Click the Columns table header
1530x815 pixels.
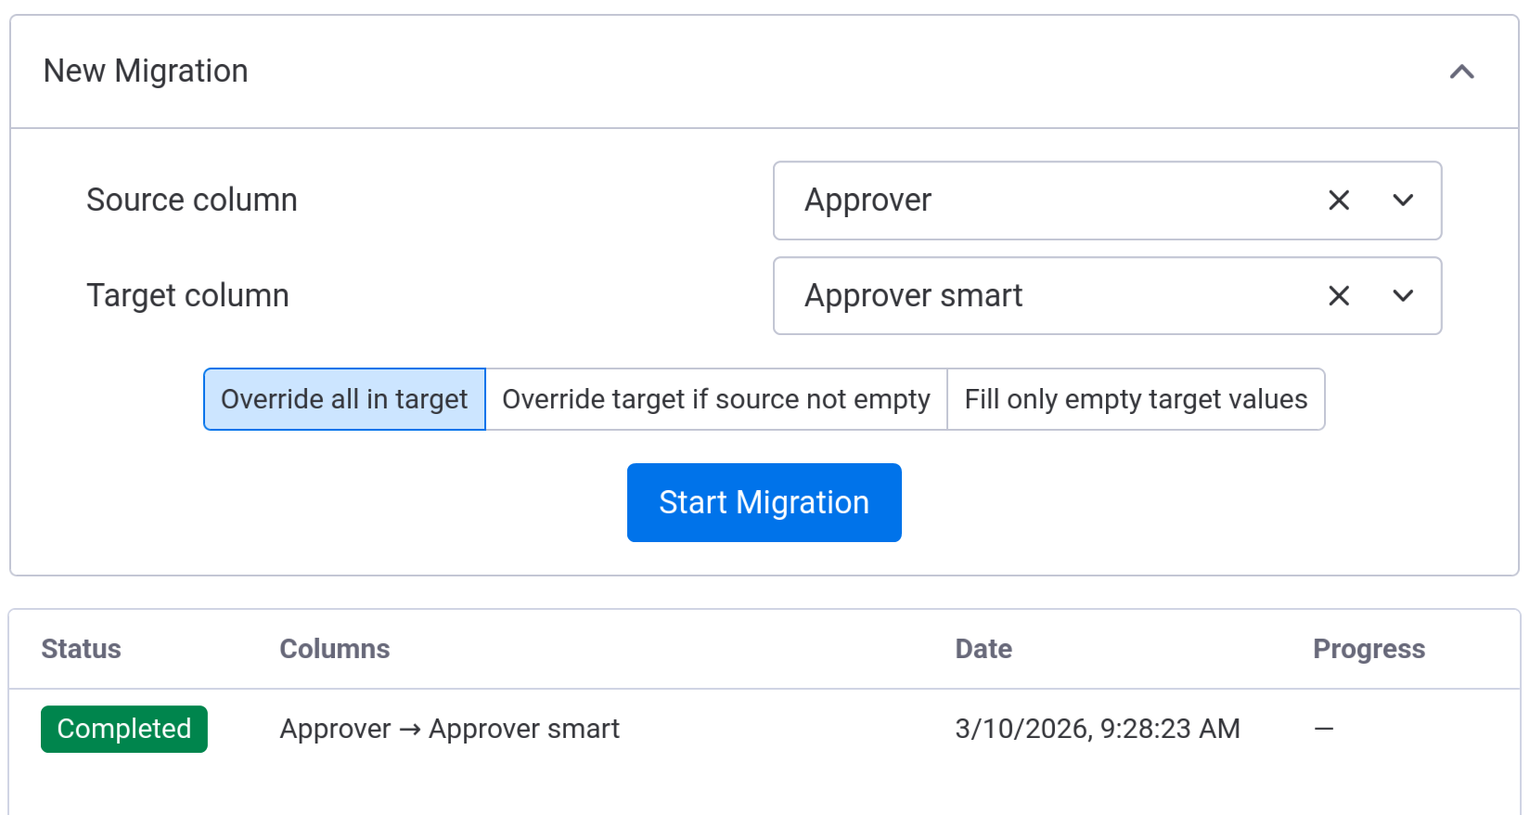334,649
